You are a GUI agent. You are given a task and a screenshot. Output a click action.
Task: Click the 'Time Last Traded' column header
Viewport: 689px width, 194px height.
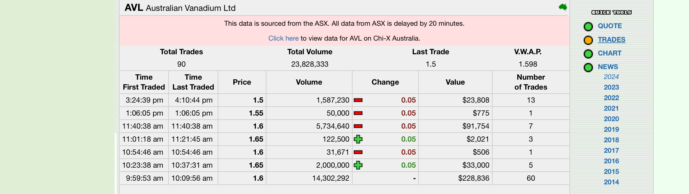193,82
